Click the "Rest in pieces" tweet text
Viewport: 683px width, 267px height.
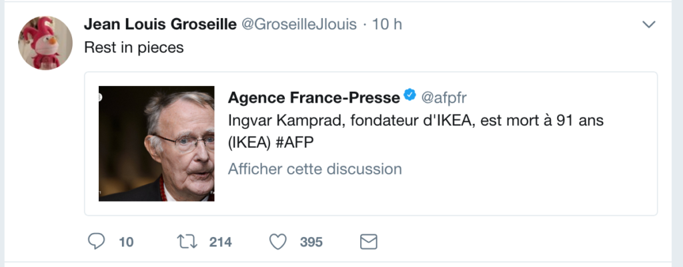[x=133, y=48]
